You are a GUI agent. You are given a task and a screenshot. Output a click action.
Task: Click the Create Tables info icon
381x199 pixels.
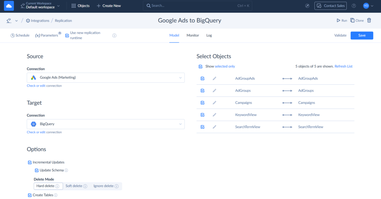click(56, 195)
